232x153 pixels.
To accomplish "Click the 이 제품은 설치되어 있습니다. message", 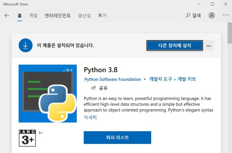I will pyautogui.click(x=65, y=45).
